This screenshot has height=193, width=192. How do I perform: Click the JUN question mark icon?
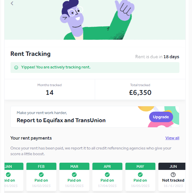173,174
